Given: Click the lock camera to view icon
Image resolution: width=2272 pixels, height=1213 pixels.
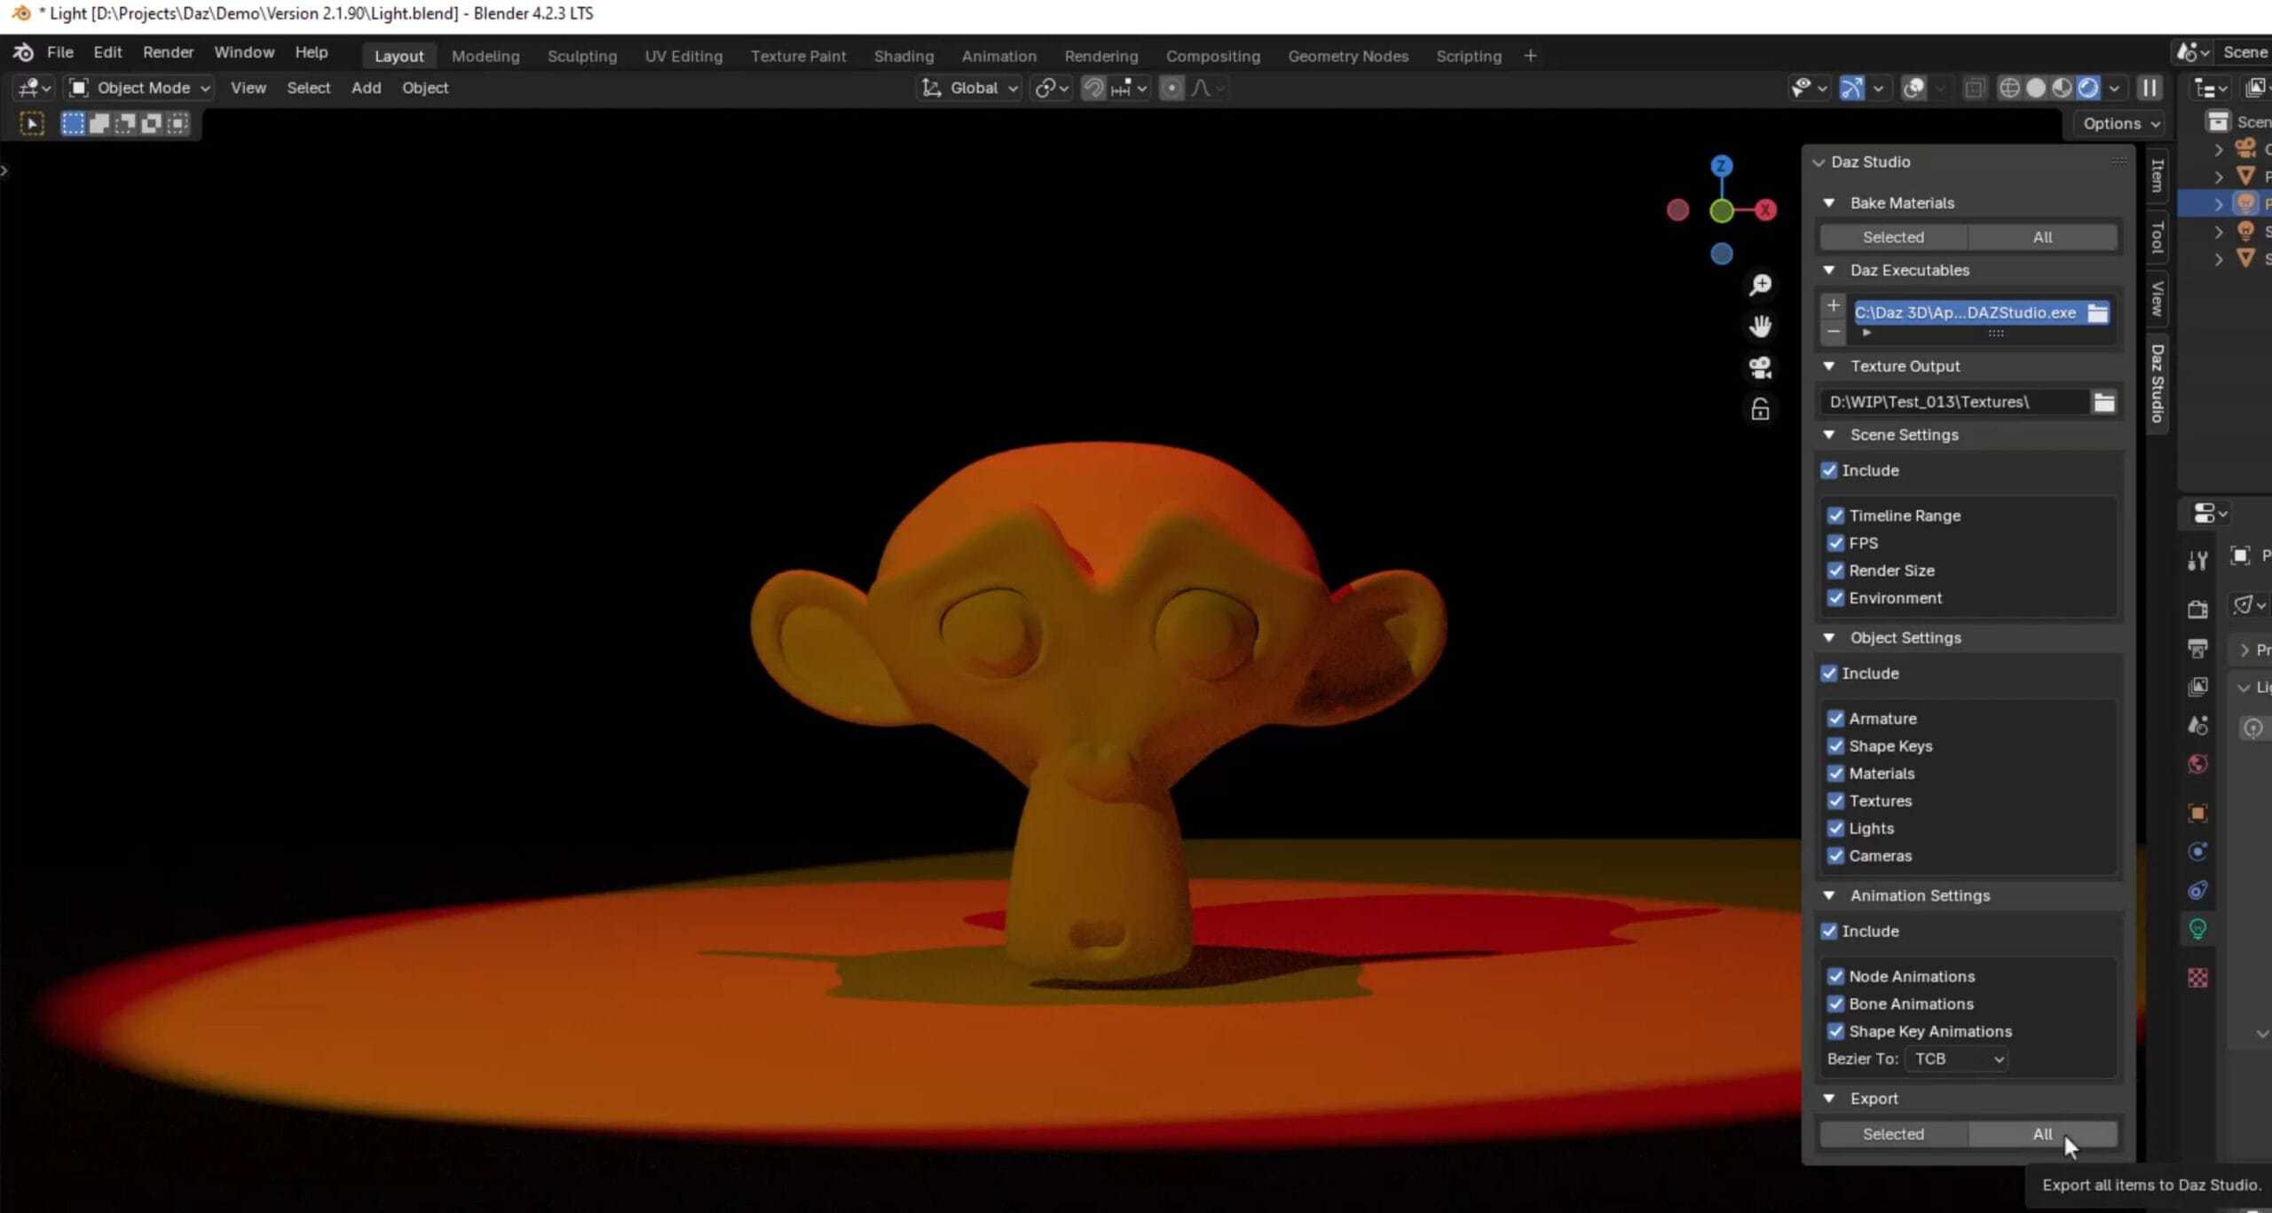Looking at the screenshot, I should (1760, 409).
